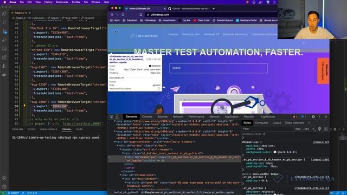Click search magnifier icon on the webpage

click(304, 42)
